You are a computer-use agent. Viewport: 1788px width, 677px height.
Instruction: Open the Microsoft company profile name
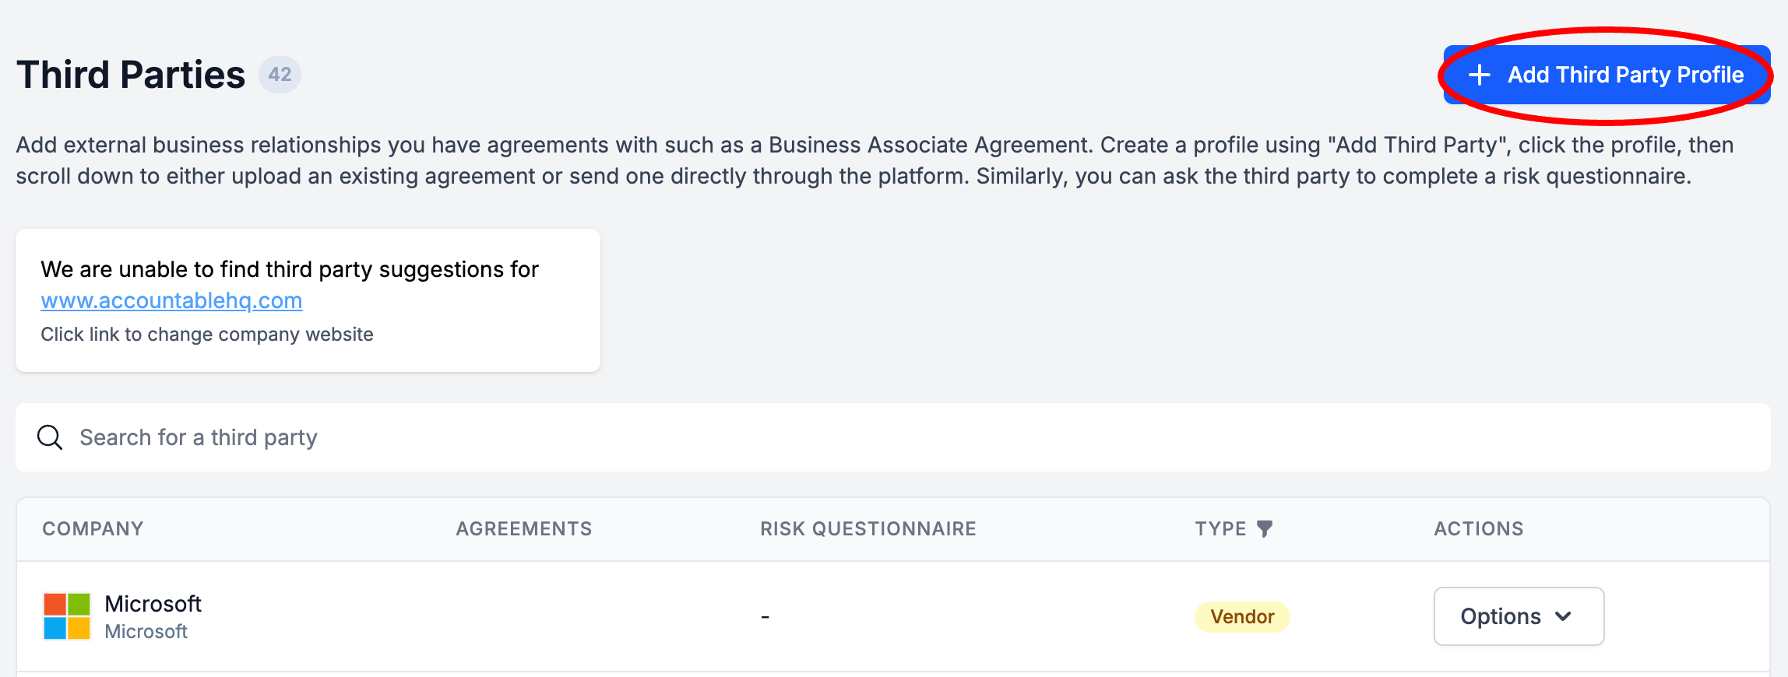click(153, 604)
